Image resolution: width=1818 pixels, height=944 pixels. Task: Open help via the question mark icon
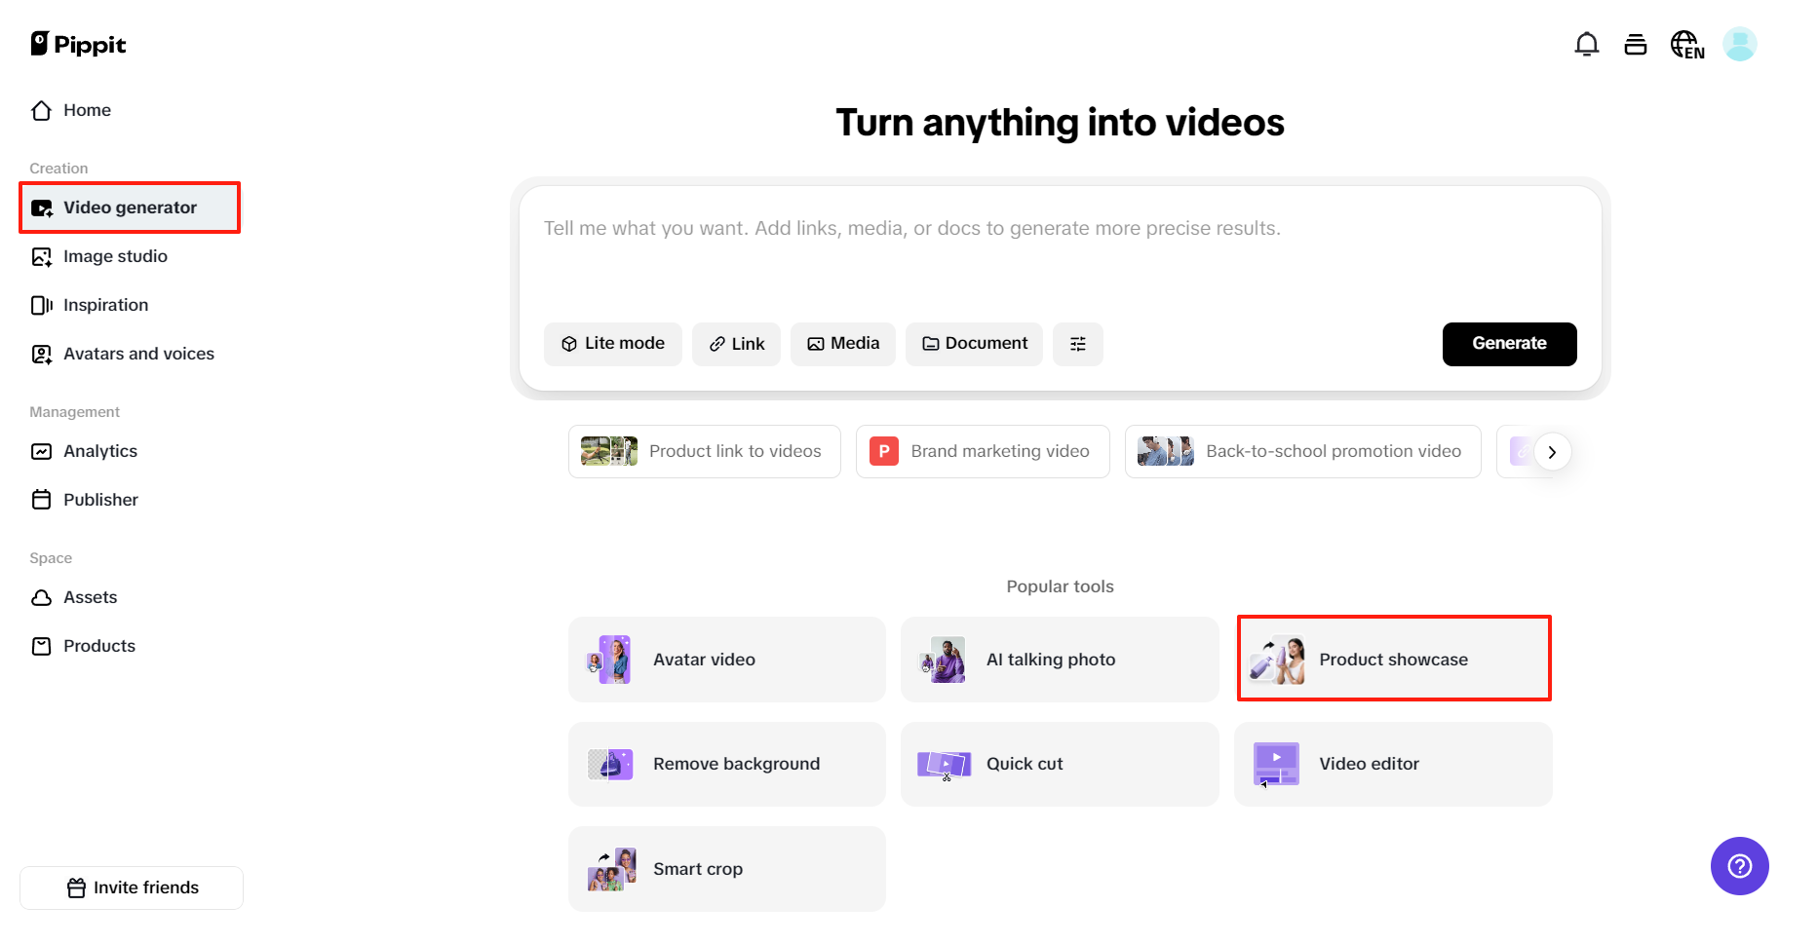point(1739,866)
